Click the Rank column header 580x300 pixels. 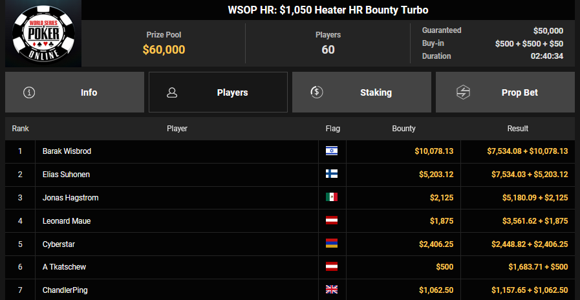[21, 129]
